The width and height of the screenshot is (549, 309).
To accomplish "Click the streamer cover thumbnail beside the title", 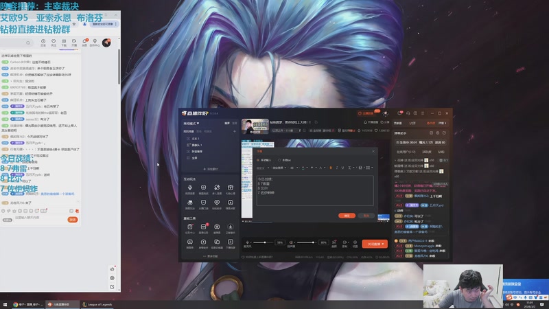I will 255,126.
